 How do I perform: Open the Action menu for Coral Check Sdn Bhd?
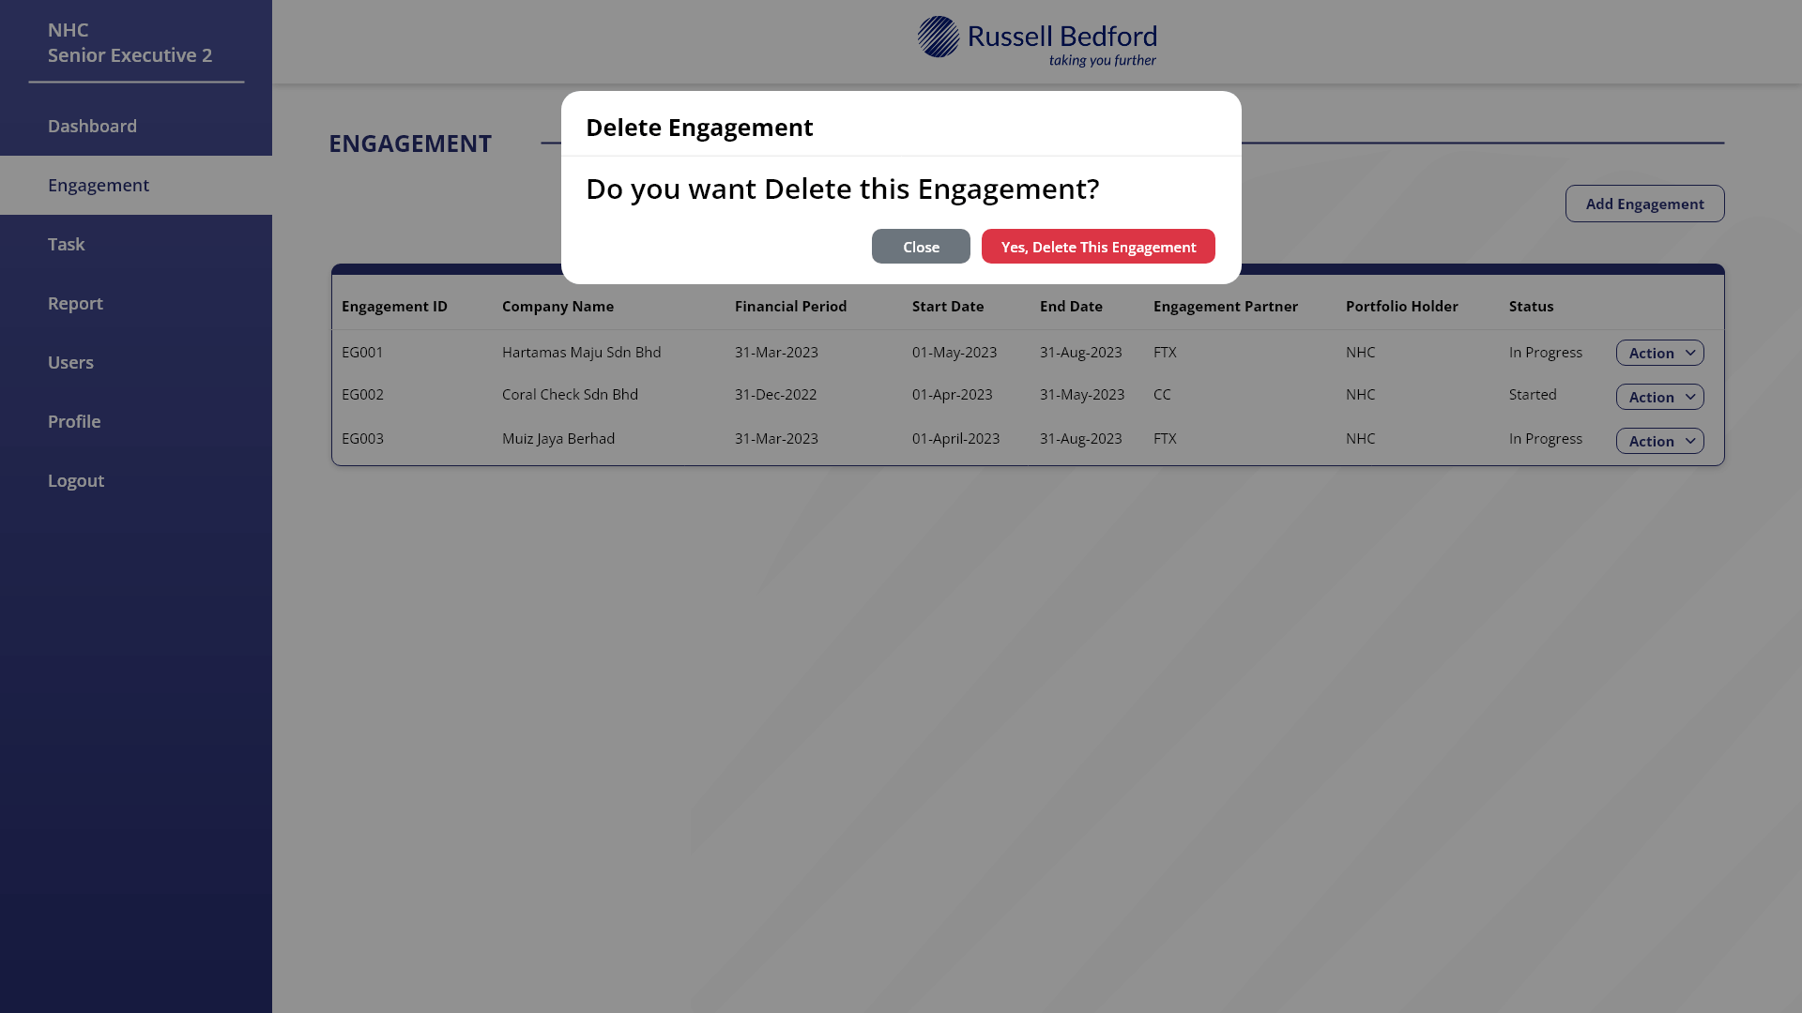[1659, 397]
